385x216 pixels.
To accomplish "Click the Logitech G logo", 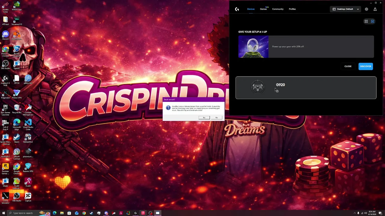I will (x=237, y=9).
